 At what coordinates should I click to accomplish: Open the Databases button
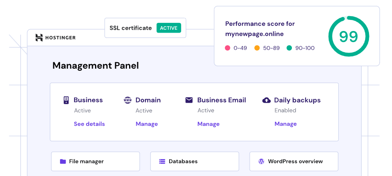click(194, 161)
